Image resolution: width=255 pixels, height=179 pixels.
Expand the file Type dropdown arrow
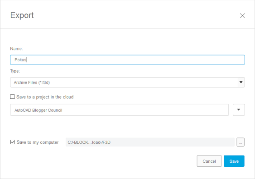click(x=241, y=82)
